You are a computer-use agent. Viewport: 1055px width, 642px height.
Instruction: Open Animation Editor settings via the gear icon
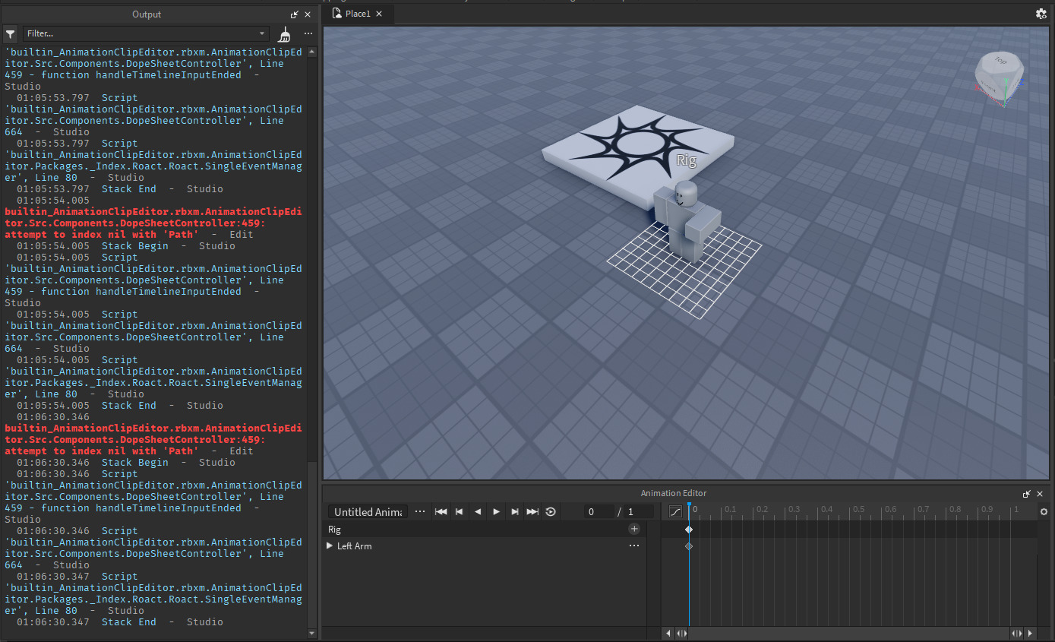click(x=1044, y=511)
